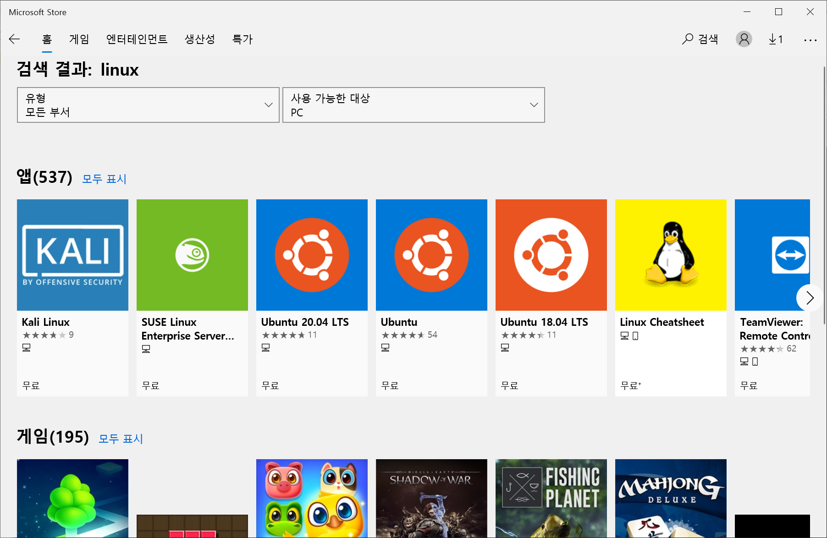Select the 생산성 tab
Screen dimensions: 827x538
point(199,39)
